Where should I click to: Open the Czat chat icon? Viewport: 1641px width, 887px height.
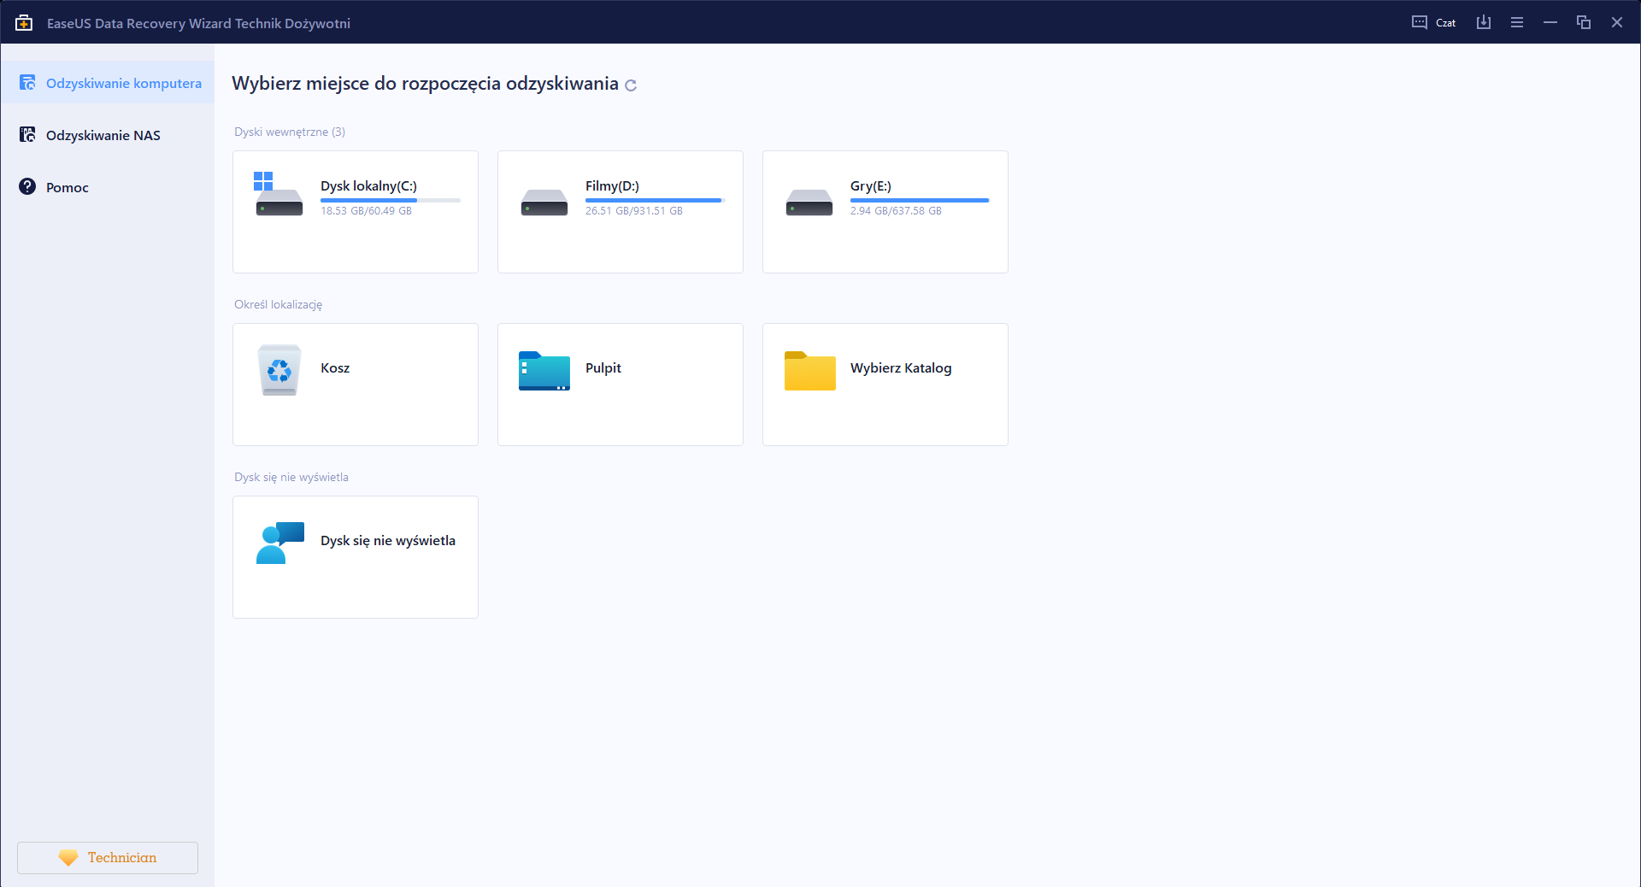coord(1420,22)
